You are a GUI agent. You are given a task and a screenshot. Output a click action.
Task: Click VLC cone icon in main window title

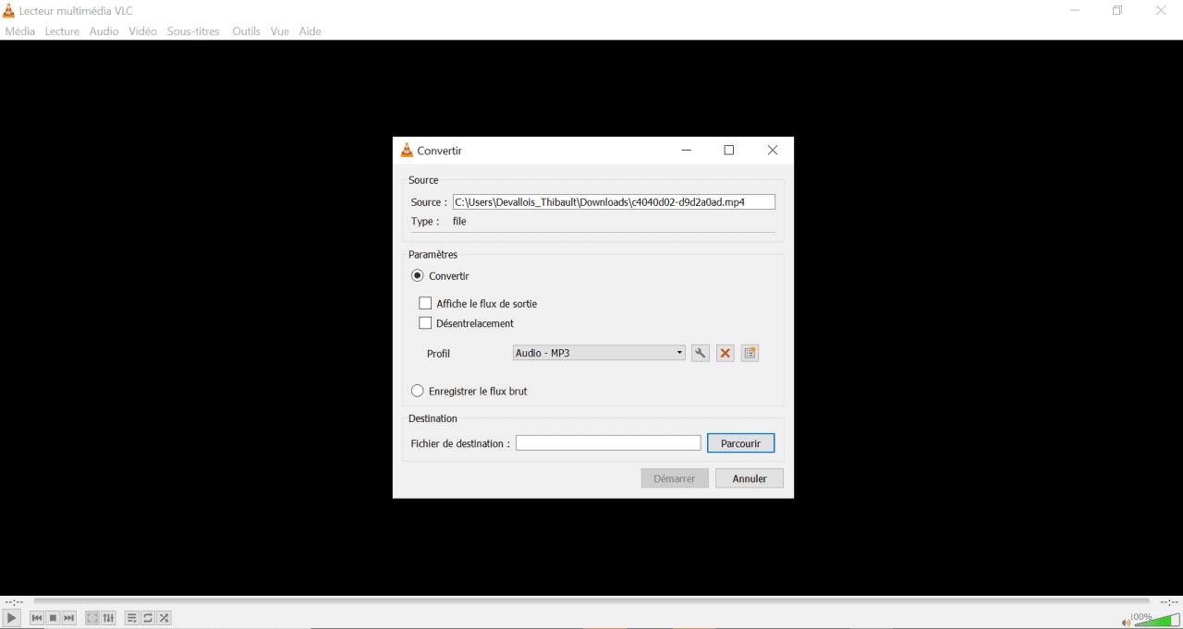coord(9,10)
